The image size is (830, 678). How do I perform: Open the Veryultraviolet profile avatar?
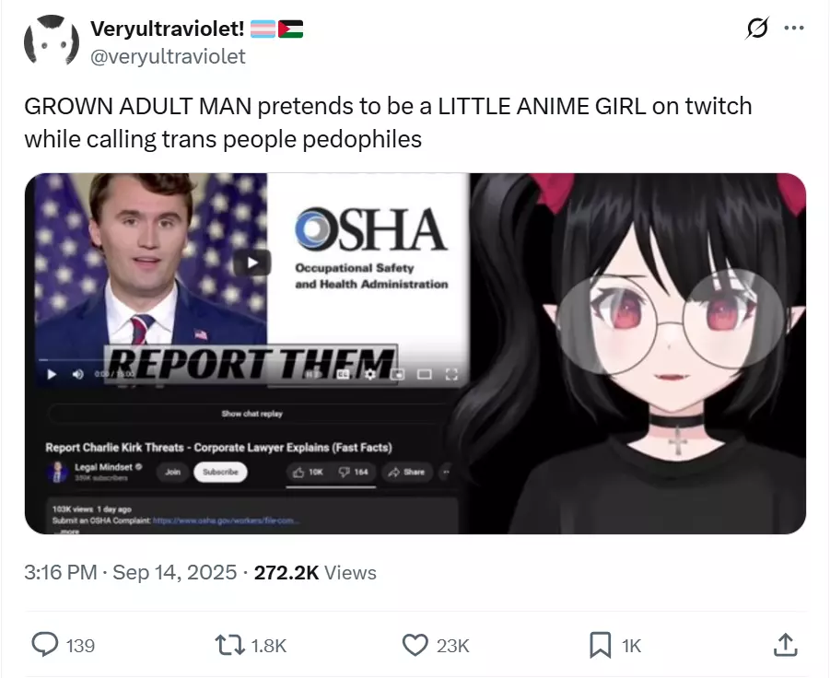[x=52, y=41]
